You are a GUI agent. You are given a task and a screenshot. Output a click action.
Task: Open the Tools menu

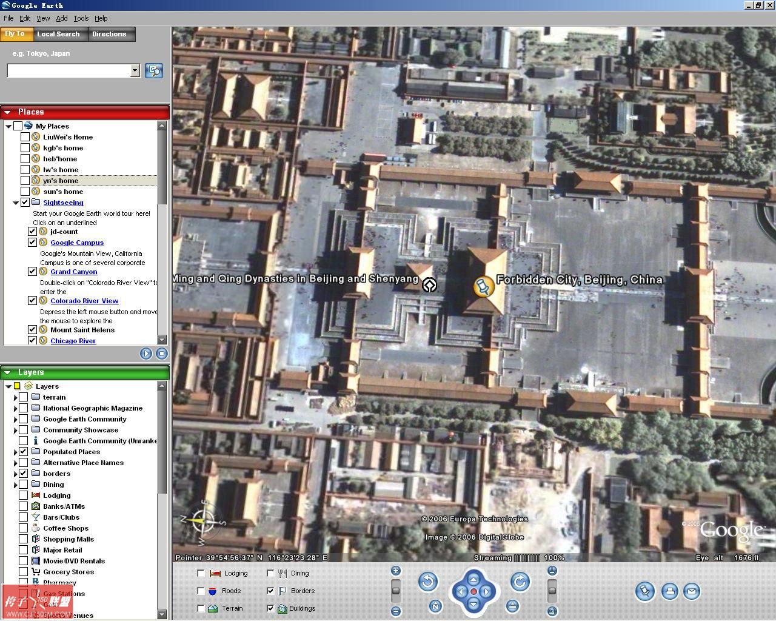pyautogui.click(x=81, y=18)
